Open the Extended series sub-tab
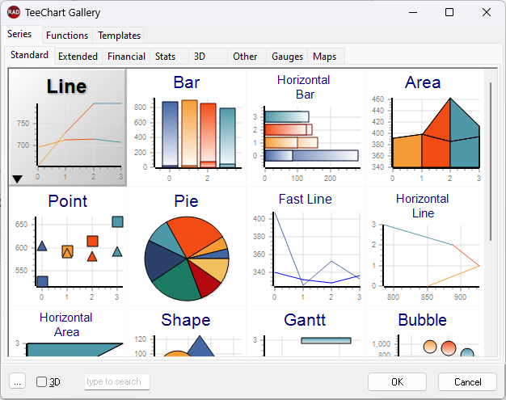The height and width of the screenshot is (400, 506). 78,57
